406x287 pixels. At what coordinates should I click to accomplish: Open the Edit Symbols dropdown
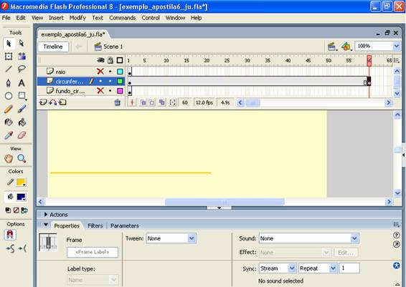346,47
